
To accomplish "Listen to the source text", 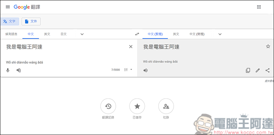I will click(x=18, y=70).
